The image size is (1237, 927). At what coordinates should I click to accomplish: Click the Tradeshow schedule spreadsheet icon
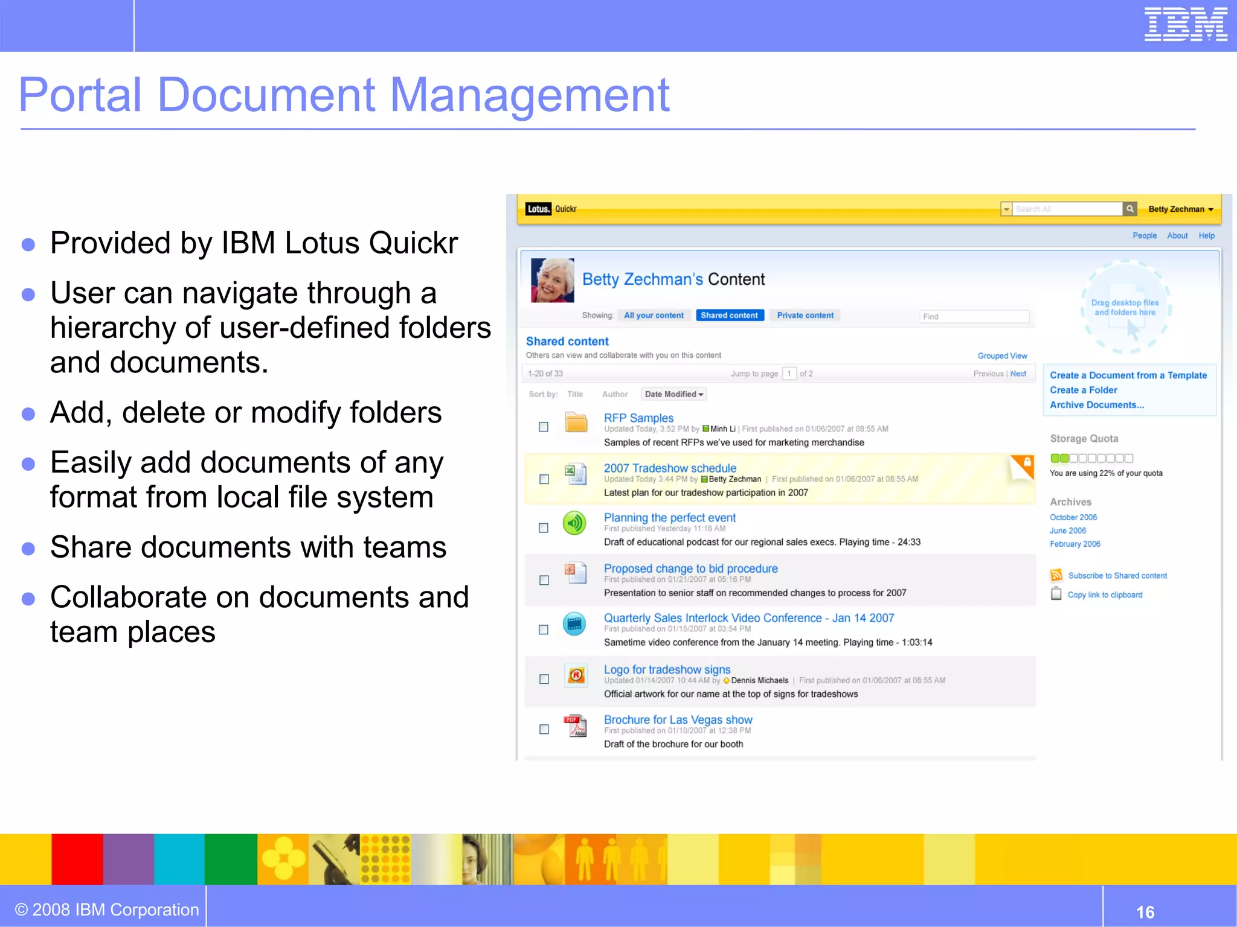click(x=576, y=474)
